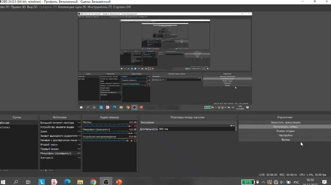
Task: Click the Настройки button
Action: coord(285,135)
